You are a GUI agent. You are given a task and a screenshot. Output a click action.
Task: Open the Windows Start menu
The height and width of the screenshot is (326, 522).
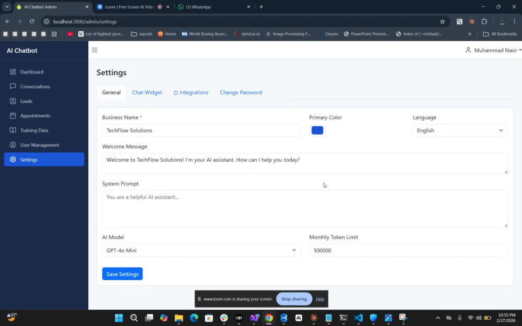pyautogui.click(x=119, y=318)
